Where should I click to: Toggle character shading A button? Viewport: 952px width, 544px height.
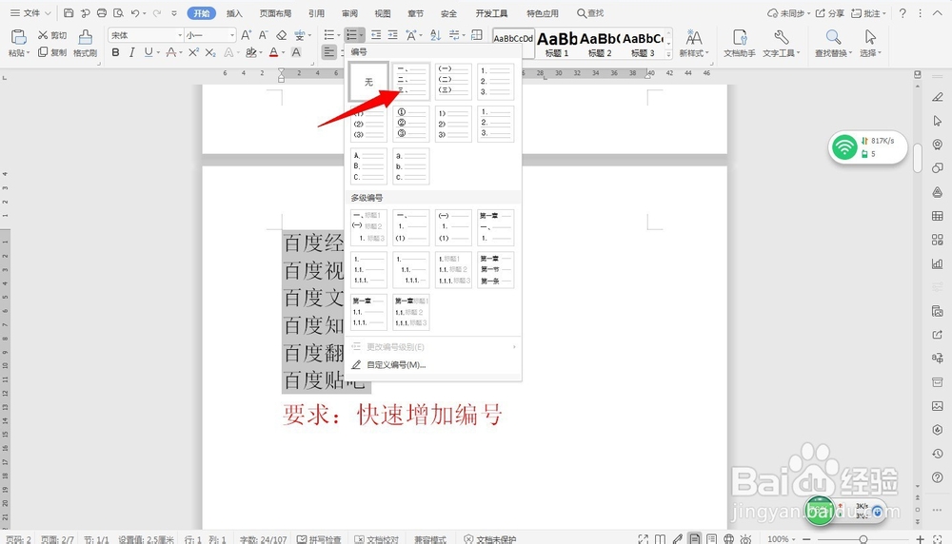point(296,52)
